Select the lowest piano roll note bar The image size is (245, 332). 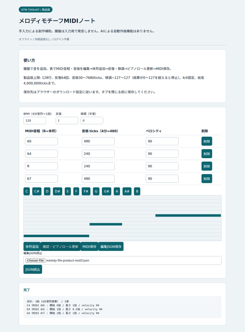point(56,236)
